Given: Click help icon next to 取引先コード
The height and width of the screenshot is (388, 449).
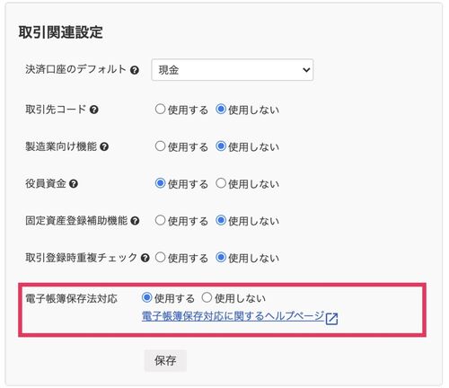Looking at the screenshot, I should click(x=94, y=110).
